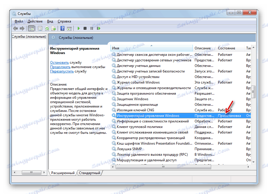Image resolution: width=268 pixels, height=194 pixels.
Task: Switch to the Стандартный tab
Action: pos(89,173)
